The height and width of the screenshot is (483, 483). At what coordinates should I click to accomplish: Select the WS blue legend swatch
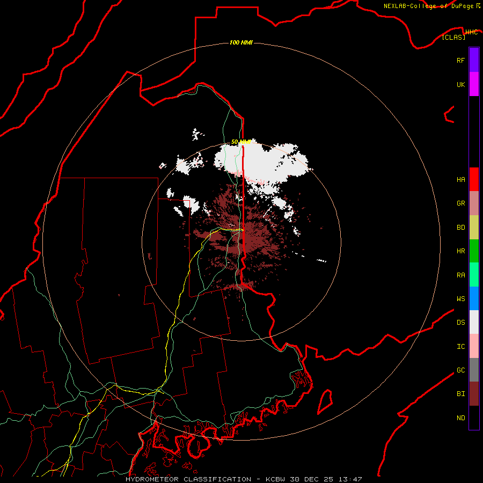point(474,298)
